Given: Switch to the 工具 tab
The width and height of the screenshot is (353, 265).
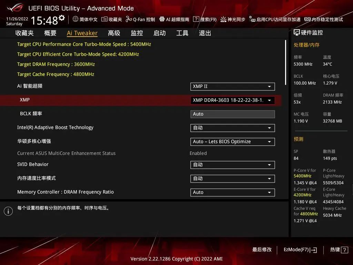Looking at the screenshot, I should [x=182, y=33].
